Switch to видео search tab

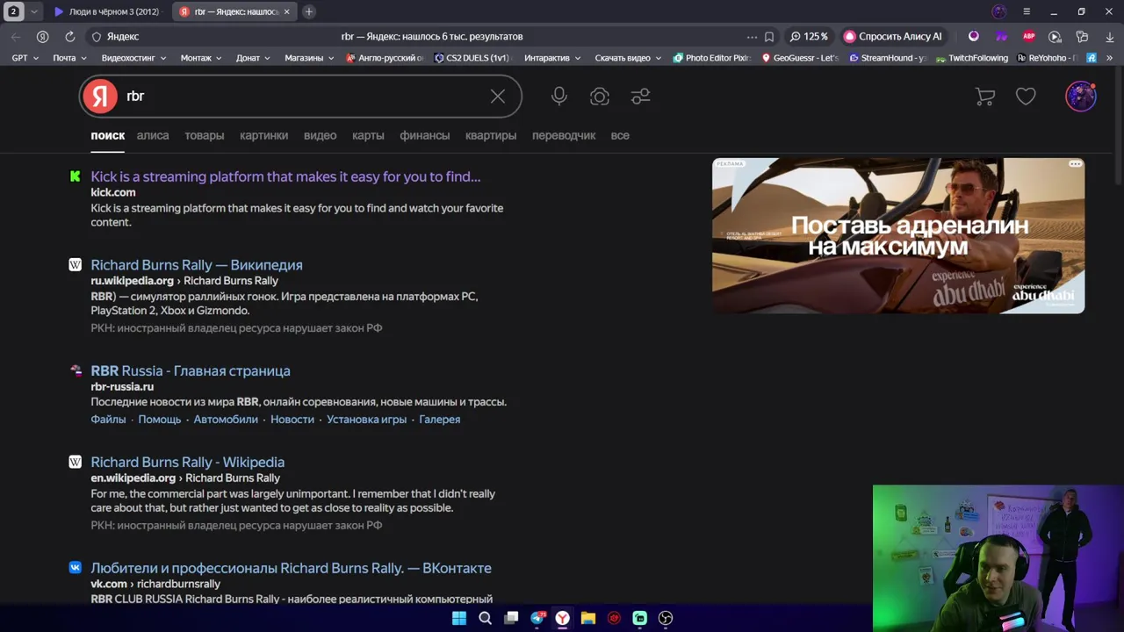point(321,136)
